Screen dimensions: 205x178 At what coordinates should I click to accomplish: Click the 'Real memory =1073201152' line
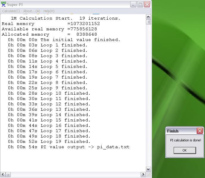51,24
